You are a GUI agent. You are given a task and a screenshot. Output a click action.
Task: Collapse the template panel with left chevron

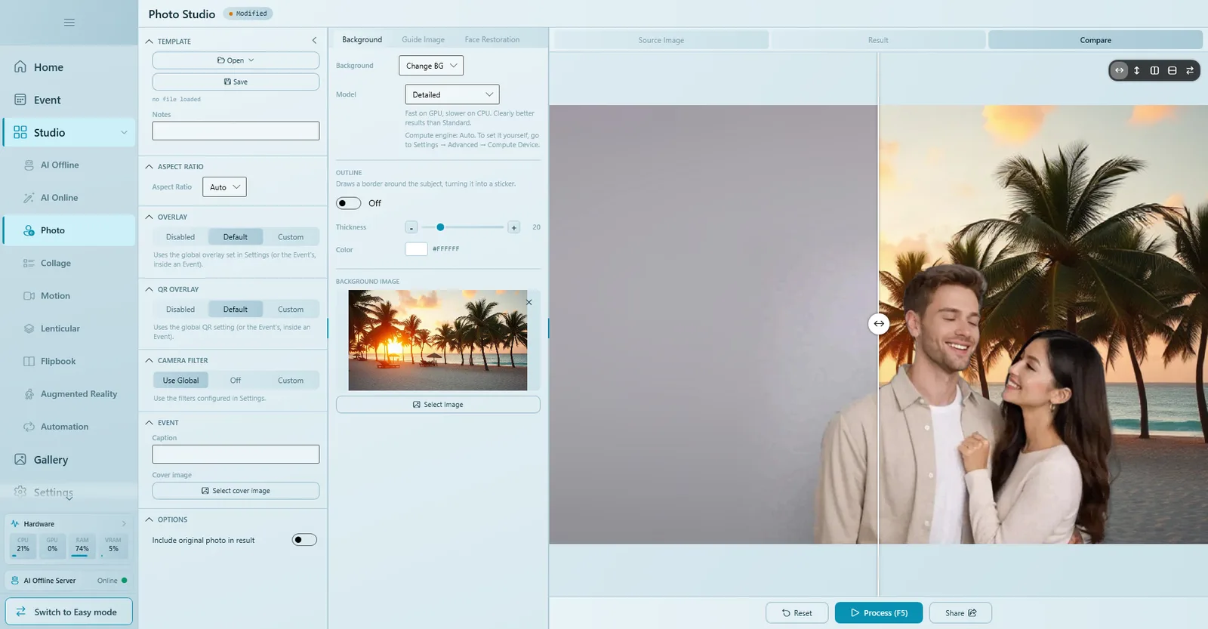pos(314,41)
